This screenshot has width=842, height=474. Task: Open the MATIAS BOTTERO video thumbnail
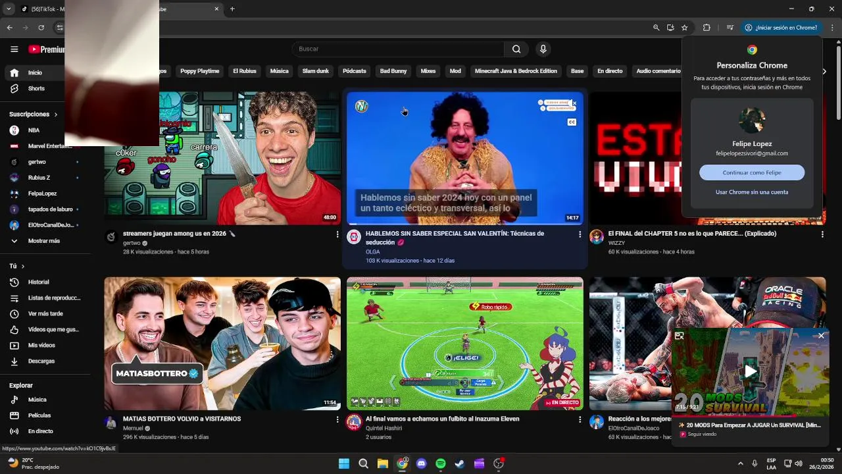pyautogui.click(x=222, y=343)
